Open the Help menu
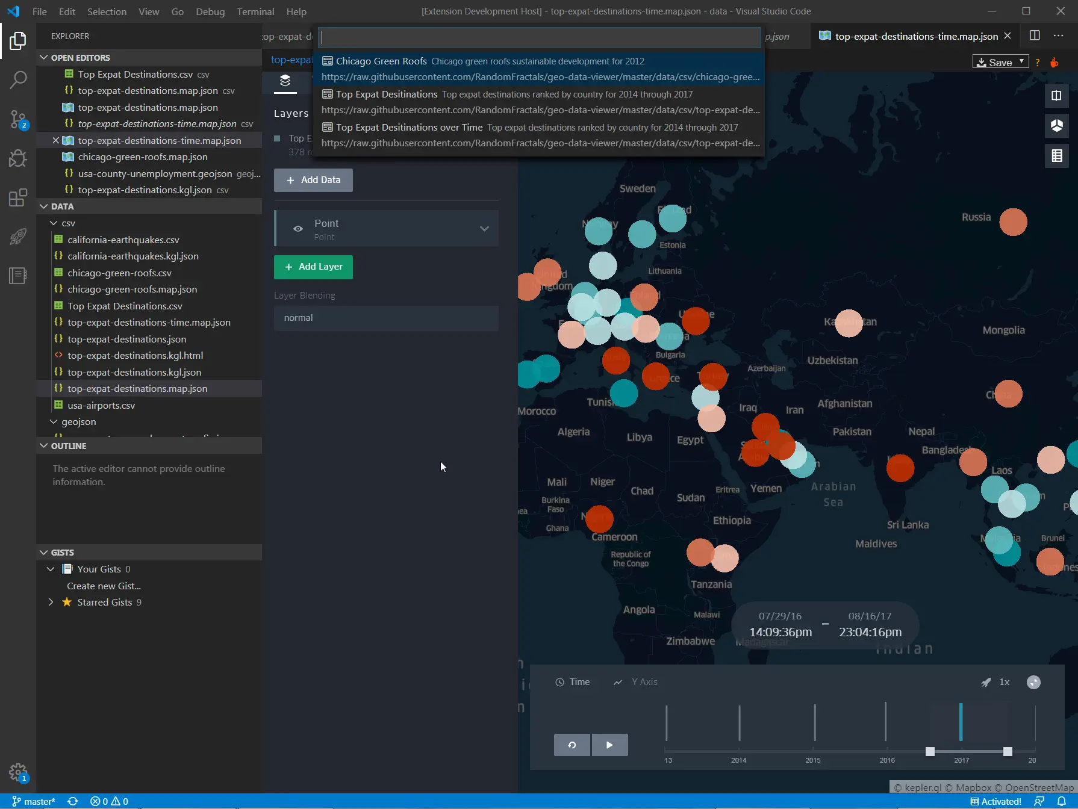This screenshot has height=809, width=1078. (x=296, y=11)
